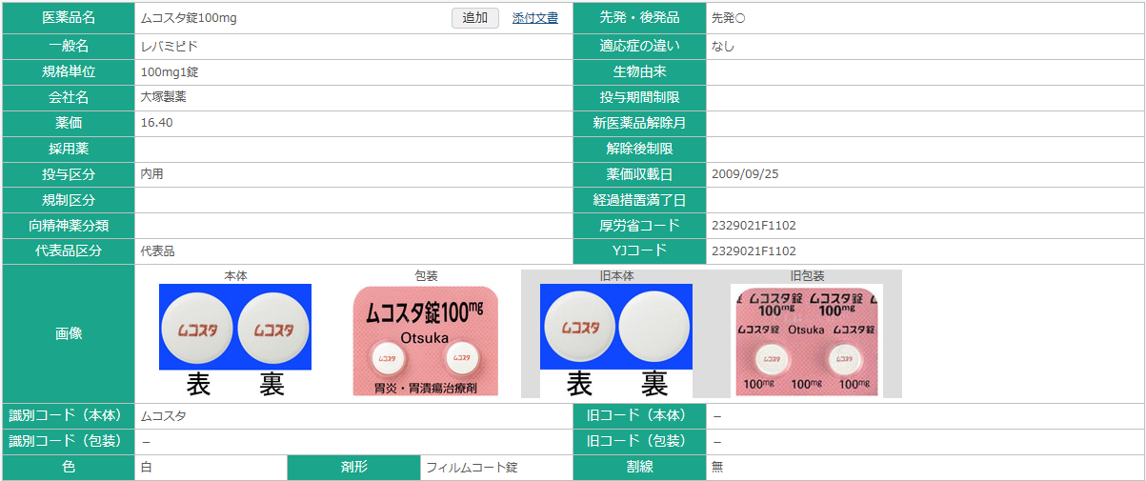Image resolution: width=1146 pixels, height=481 pixels.
Task: Select the 厚労省コード value 2329021F1102
Action: coord(754,226)
